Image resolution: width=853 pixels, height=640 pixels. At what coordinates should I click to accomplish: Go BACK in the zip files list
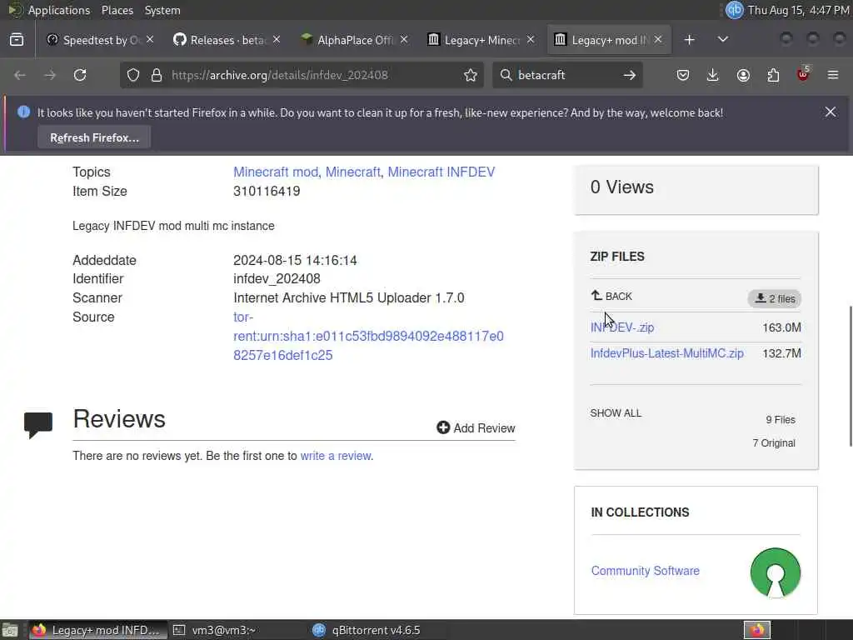[611, 296]
